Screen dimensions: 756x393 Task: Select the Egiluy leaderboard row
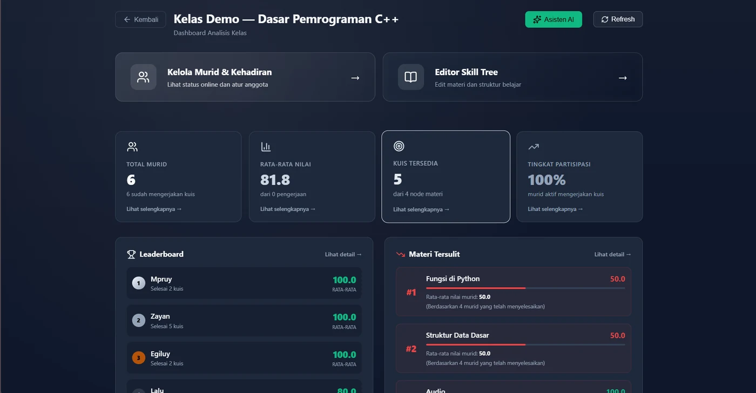tap(244, 358)
